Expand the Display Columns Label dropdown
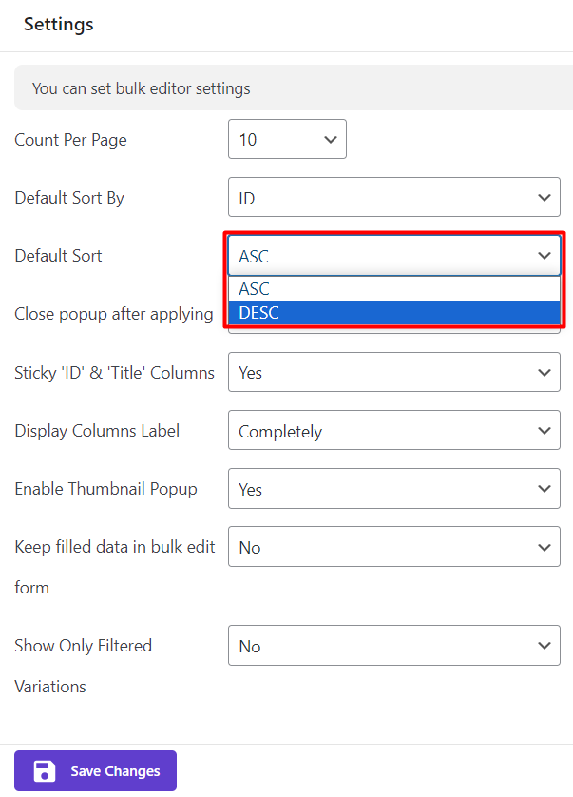Screen dimensions: 573x797 [x=393, y=431]
